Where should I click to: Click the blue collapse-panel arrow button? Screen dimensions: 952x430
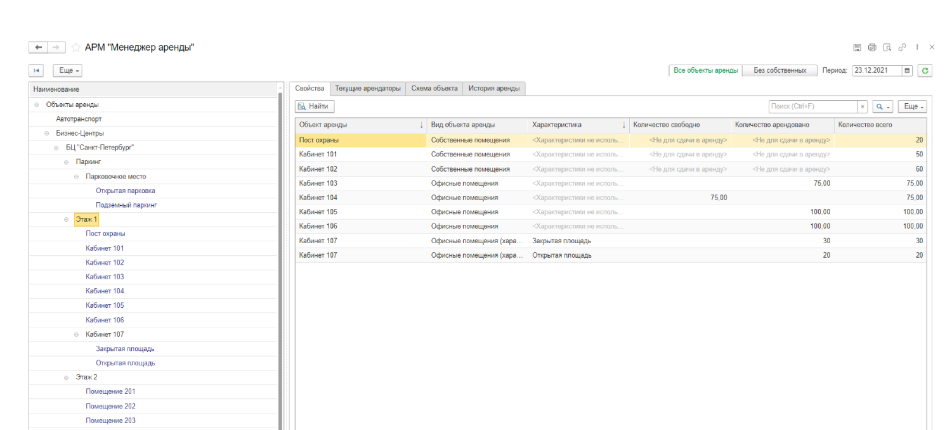(x=37, y=71)
